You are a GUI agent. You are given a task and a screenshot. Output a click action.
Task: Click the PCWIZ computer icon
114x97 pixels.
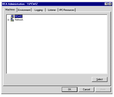12,16
